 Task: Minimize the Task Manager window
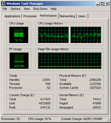[x=98, y=4]
